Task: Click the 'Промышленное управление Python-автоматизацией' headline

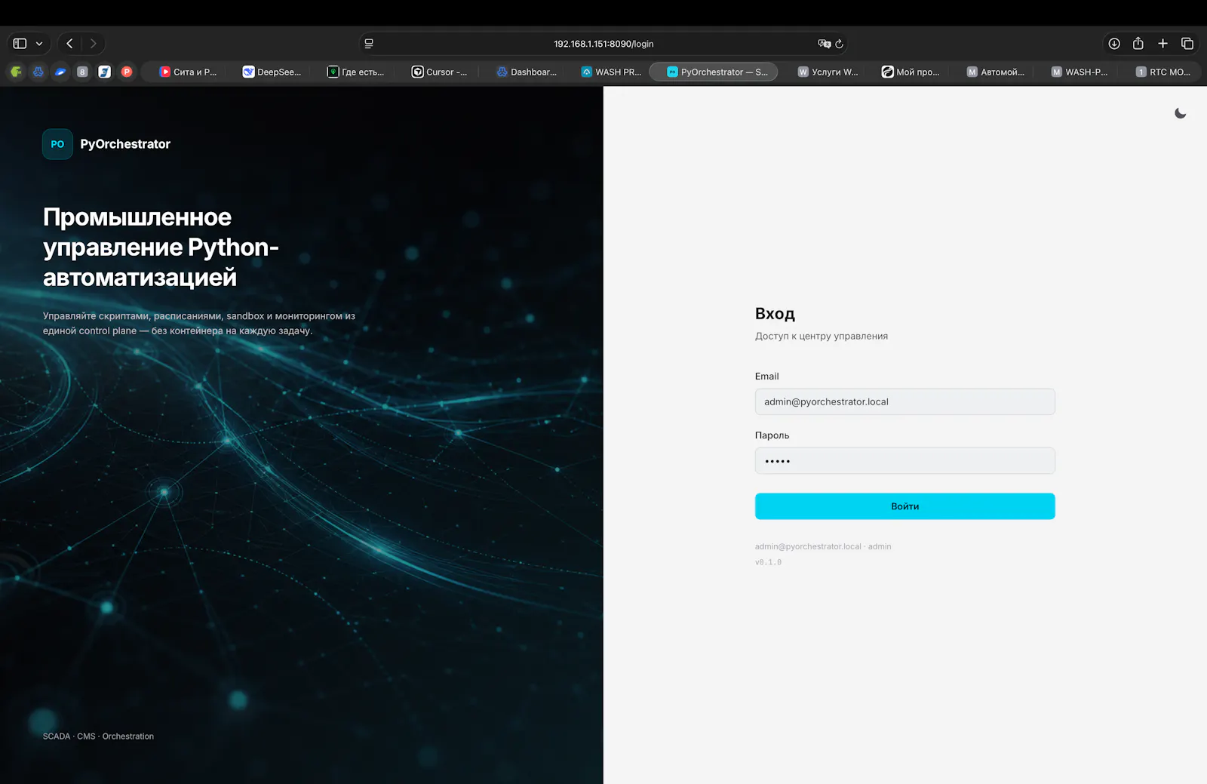Action: pos(161,247)
